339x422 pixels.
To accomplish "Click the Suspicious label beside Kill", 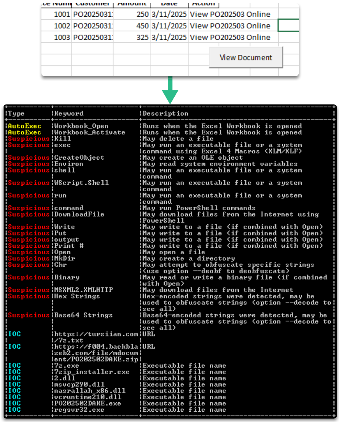I will [29, 139].
